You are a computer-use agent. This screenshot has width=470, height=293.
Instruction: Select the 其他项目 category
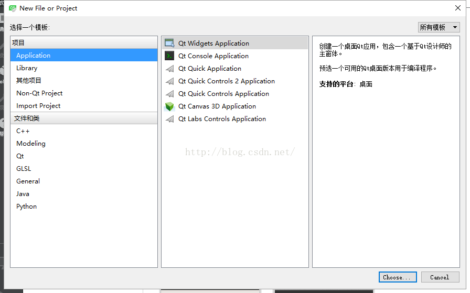point(84,81)
